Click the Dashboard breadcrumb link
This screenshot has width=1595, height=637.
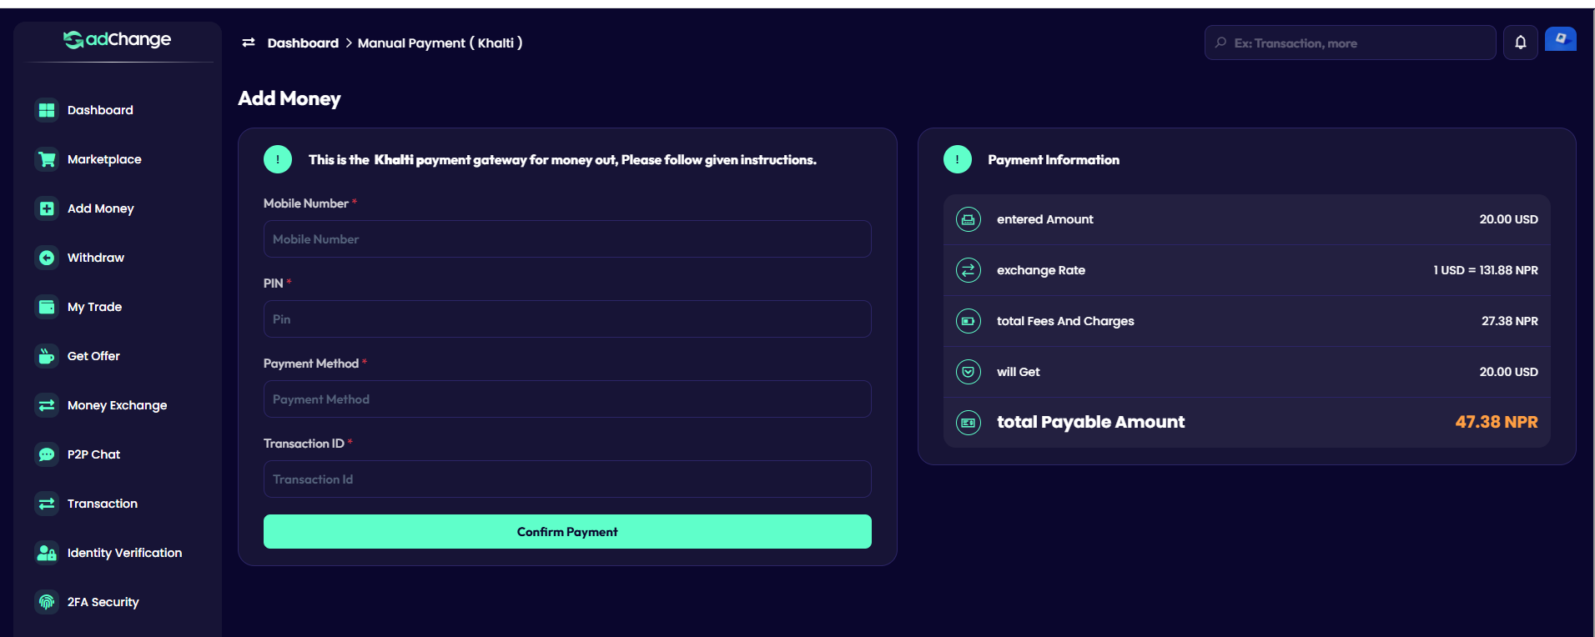click(303, 43)
